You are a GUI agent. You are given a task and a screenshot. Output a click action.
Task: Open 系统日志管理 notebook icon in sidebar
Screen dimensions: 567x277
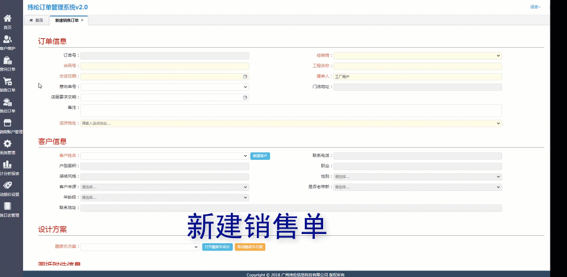(x=7, y=206)
